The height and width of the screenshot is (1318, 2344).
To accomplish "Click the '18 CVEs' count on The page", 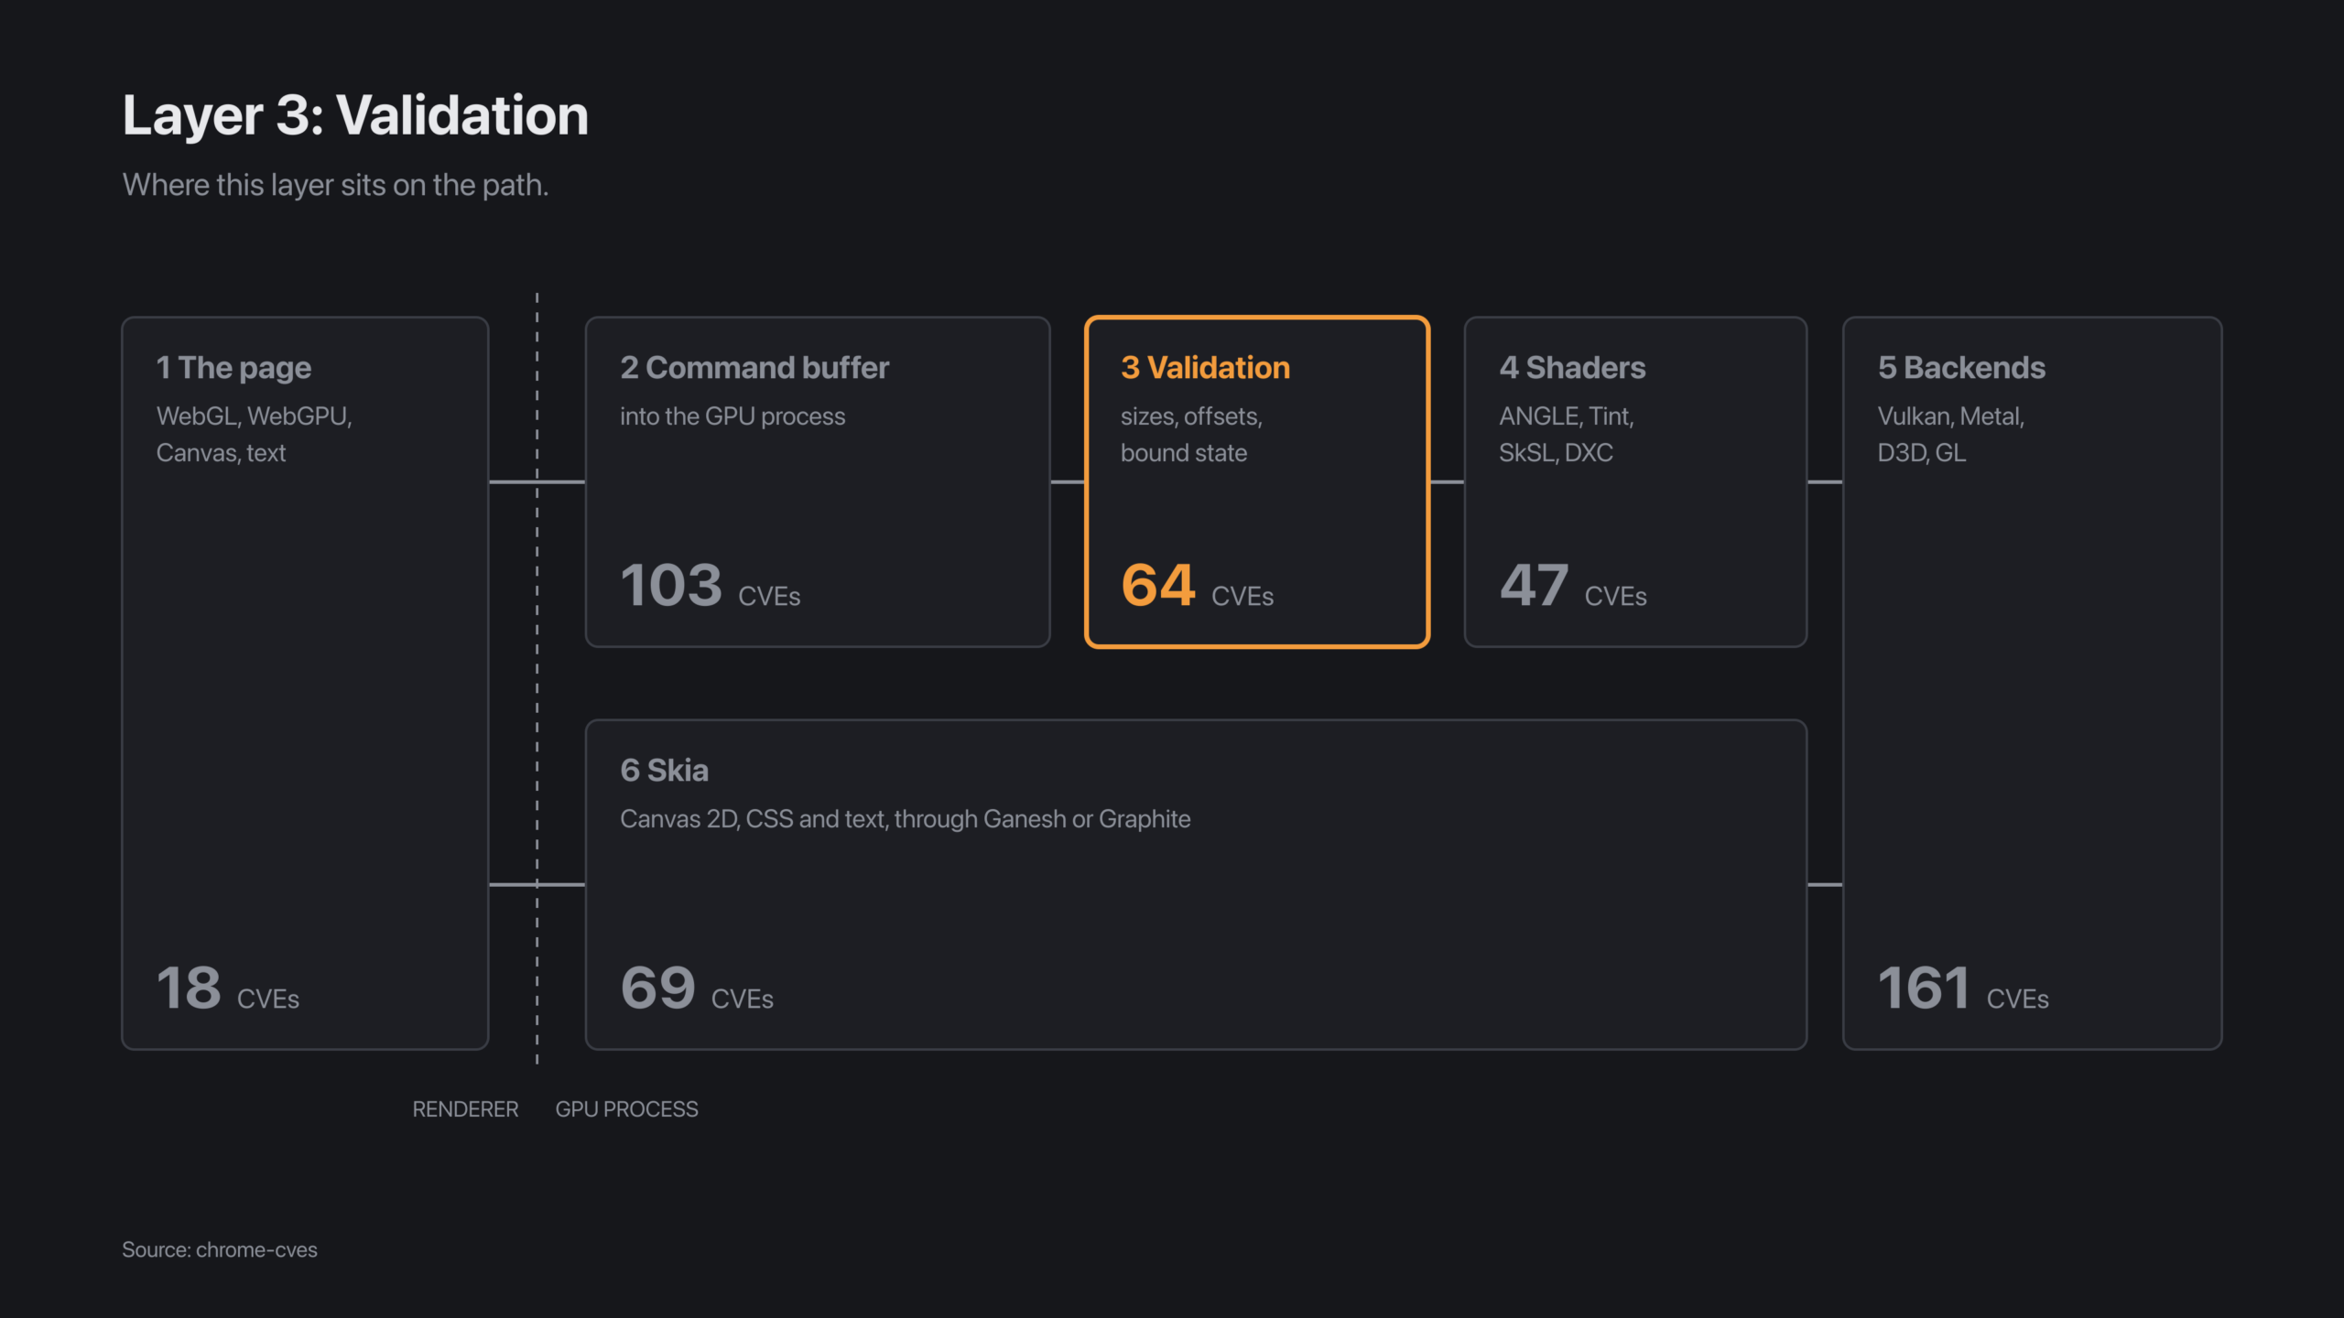I will [x=228, y=988].
